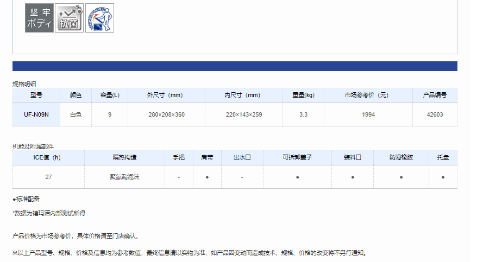The height and width of the screenshot is (262, 477).
Task: Click the dash under 出水口
Action: coord(242,177)
